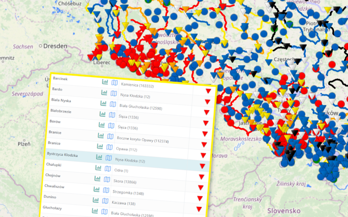The image size is (348, 217).
Task: Click Sachsen region label on map
Action: pos(23,47)
